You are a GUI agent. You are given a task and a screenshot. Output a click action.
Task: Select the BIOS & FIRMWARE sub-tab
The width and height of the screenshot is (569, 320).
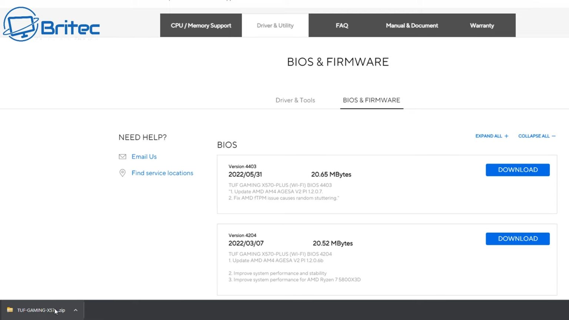point(371,100)
